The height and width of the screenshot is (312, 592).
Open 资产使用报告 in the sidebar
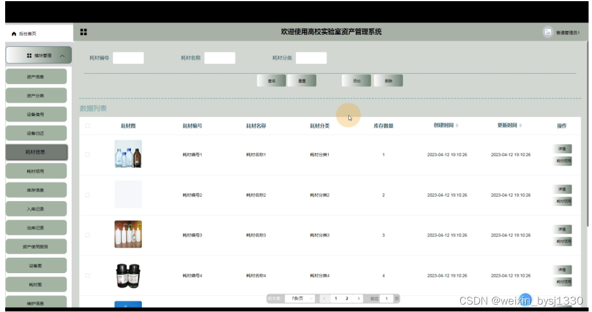click(36, 247)
